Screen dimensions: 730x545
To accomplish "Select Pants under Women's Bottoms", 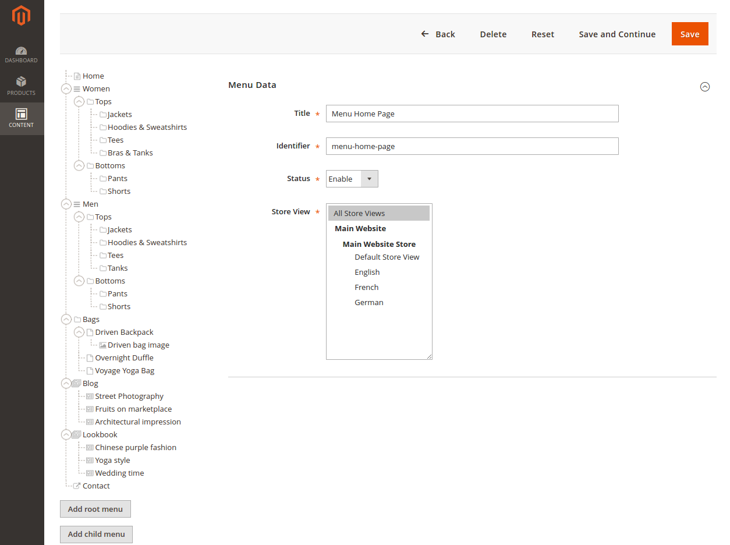I will click(118, 179).
